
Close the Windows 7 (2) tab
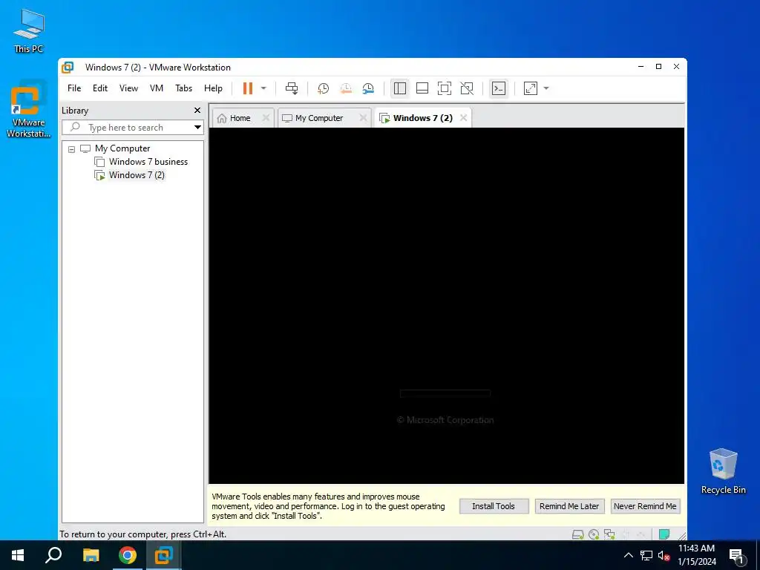(x=463, y=118)
